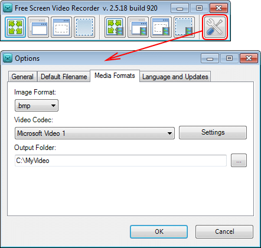The image size is (261, 248).
Task: Open the Video Codec Microsoft Video 1 dropdown
Action: click(94, 133)
